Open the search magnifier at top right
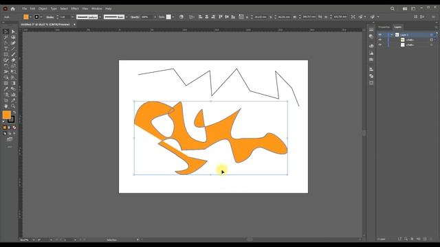 393,9
